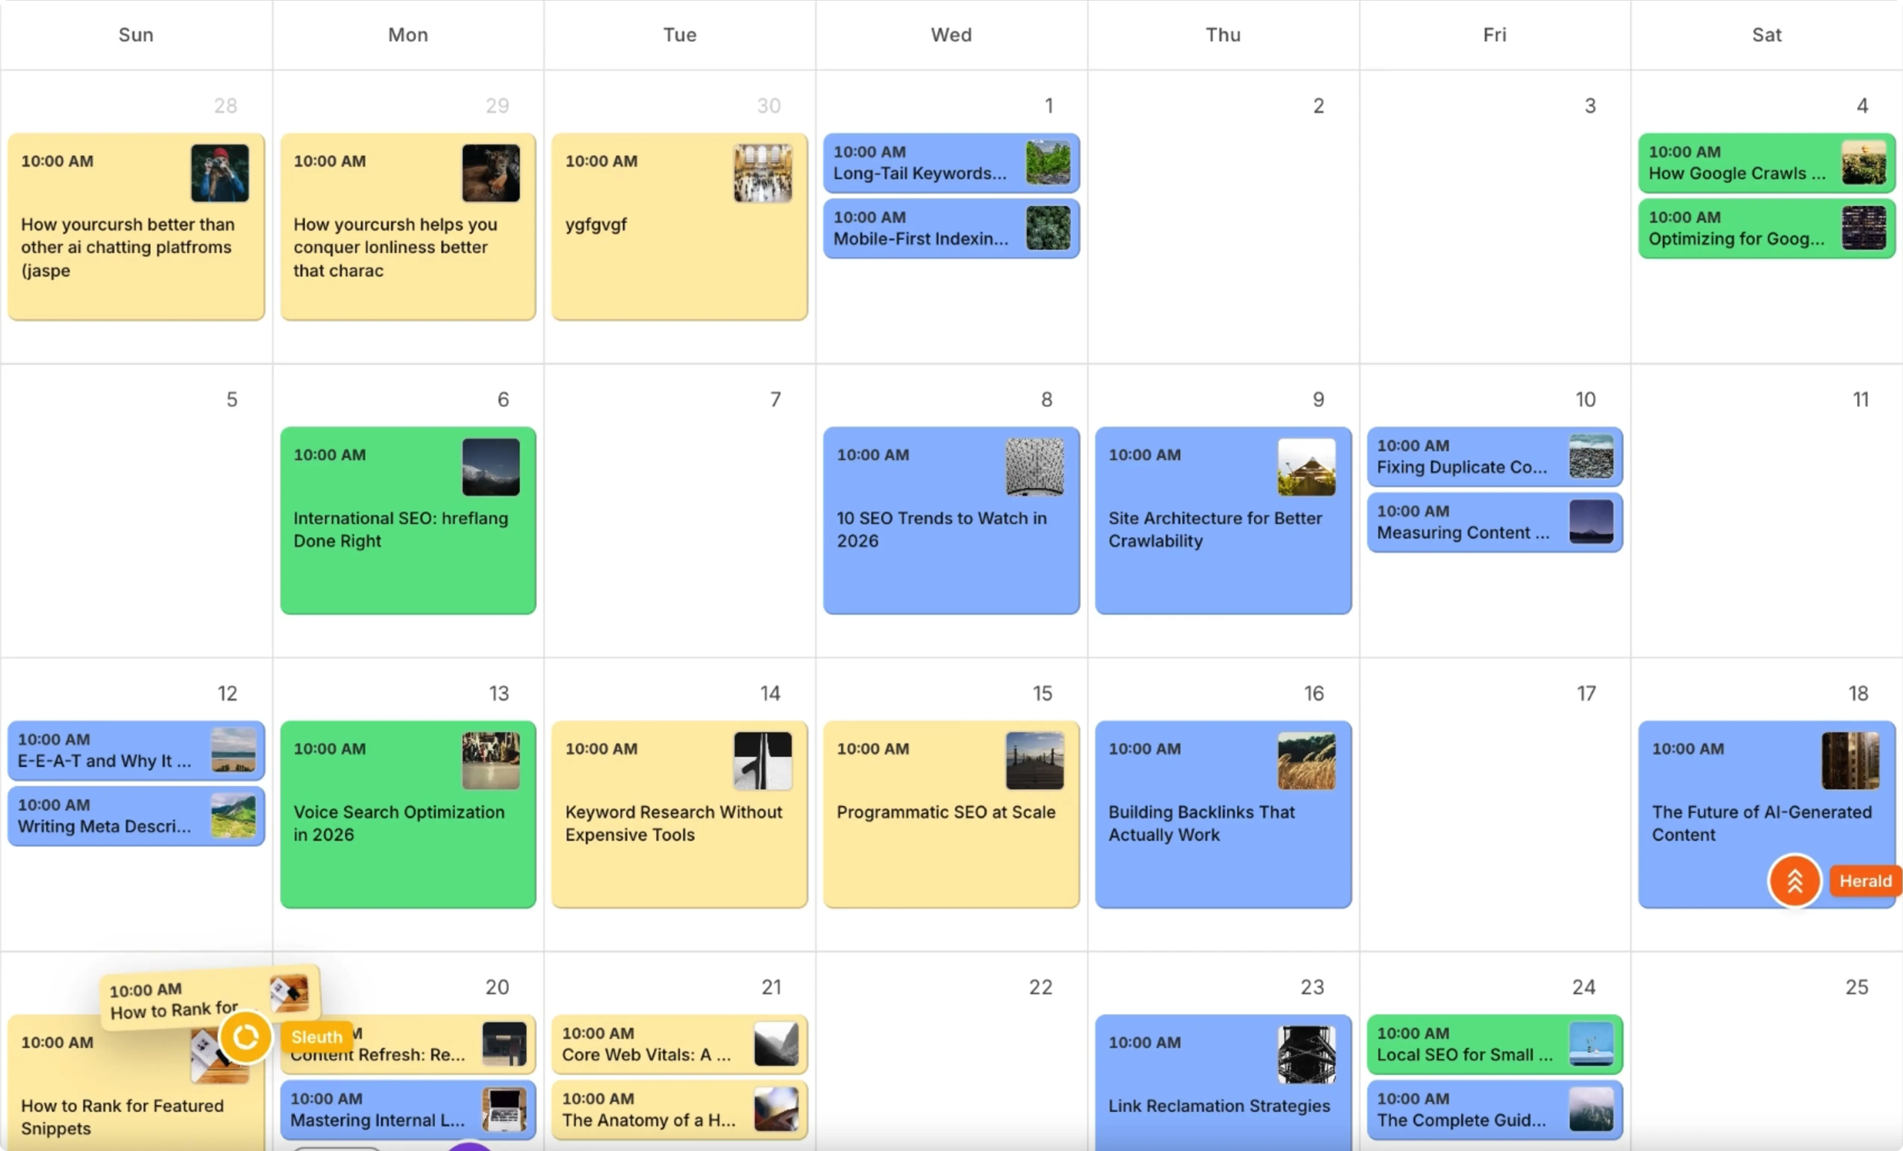This screenshot has height=1151, width=1903.
Task: Select the 'Writing Meta Descri...' event
Action: coord(136,816)
